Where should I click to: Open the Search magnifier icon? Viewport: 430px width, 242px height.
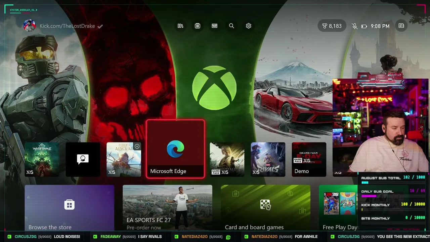click(231, 26)
